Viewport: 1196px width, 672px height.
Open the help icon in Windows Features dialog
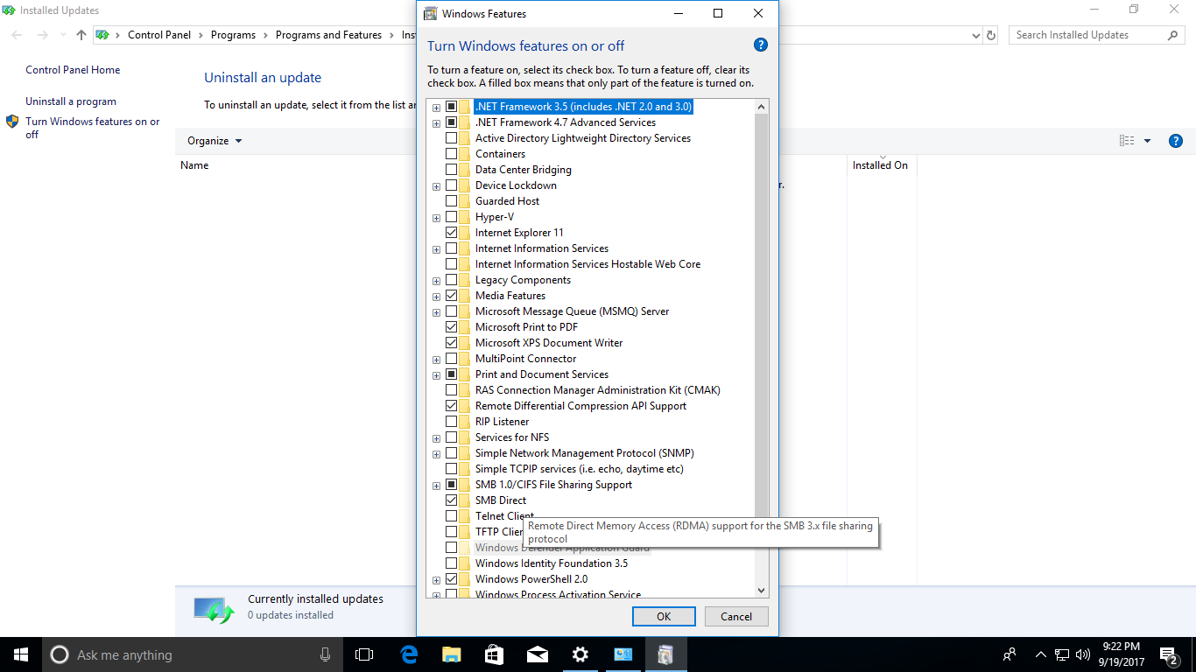coord(760,45)
